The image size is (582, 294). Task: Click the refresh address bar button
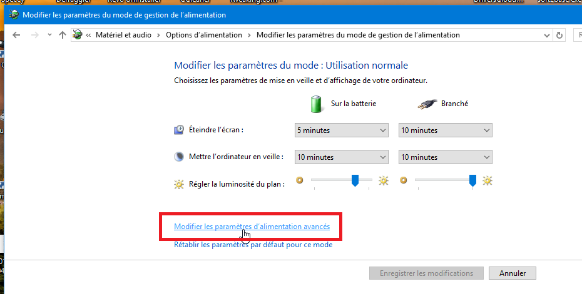(x=559, y=35)
